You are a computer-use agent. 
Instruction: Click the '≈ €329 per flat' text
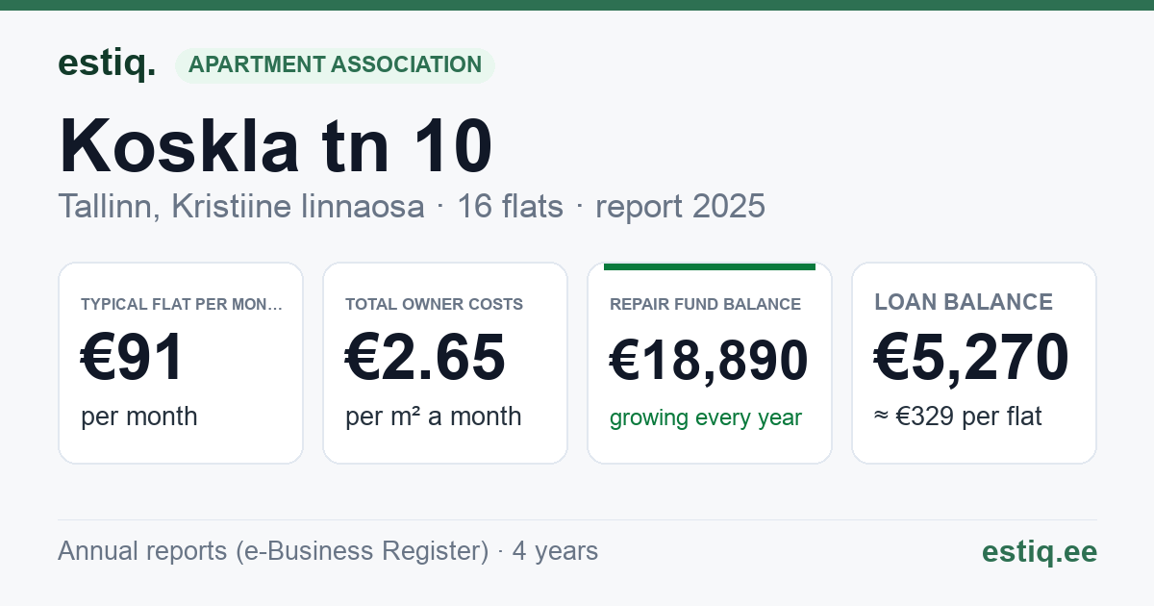click(958, 417)
